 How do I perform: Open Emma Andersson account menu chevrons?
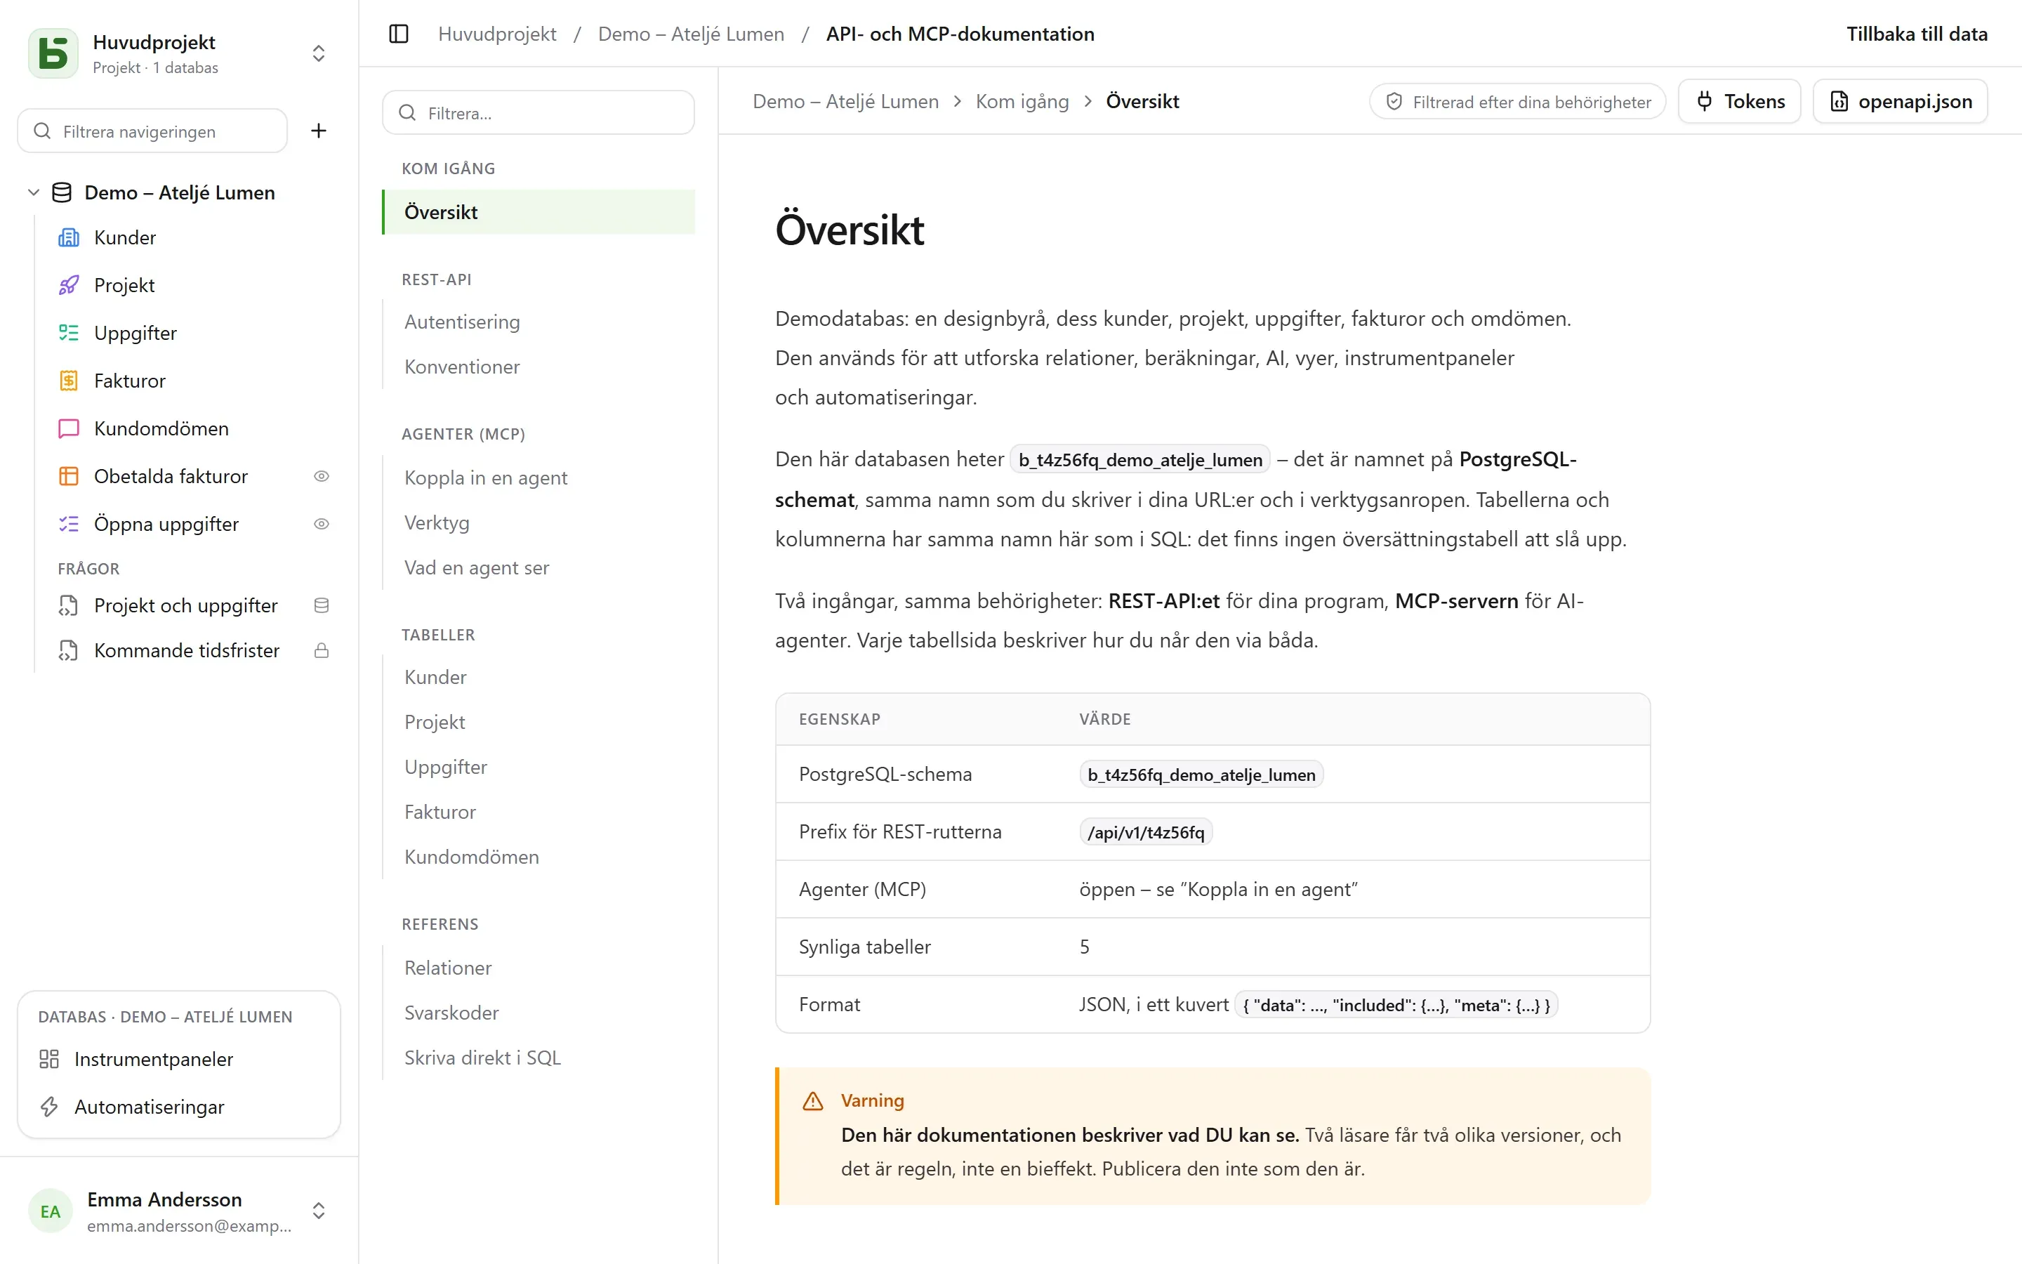318,1211
